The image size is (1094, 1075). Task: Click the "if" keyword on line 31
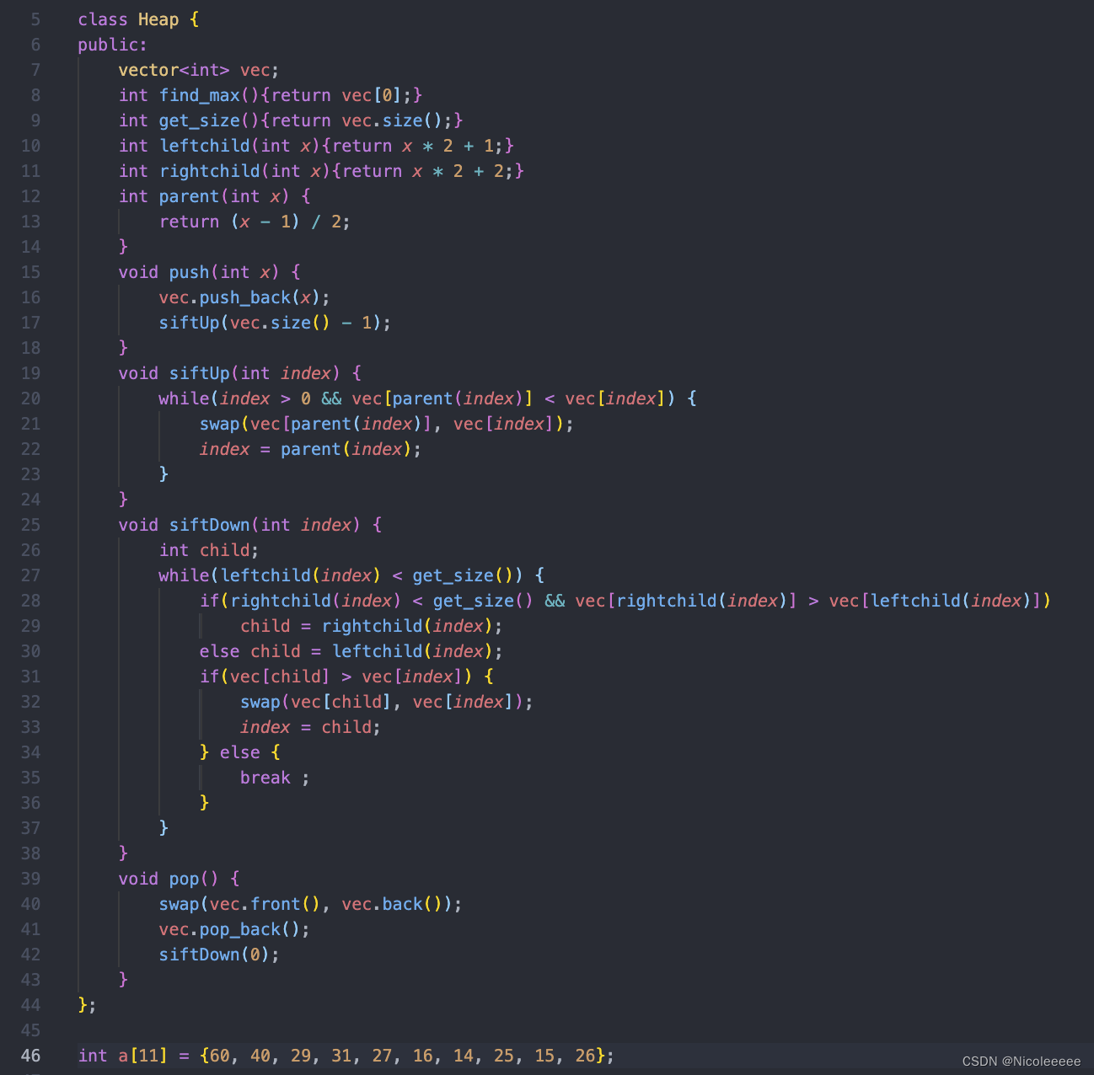209,677
